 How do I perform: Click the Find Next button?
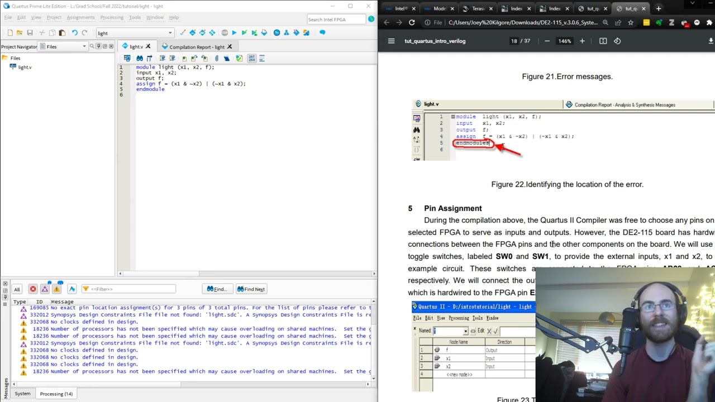[x=251, y=289]
